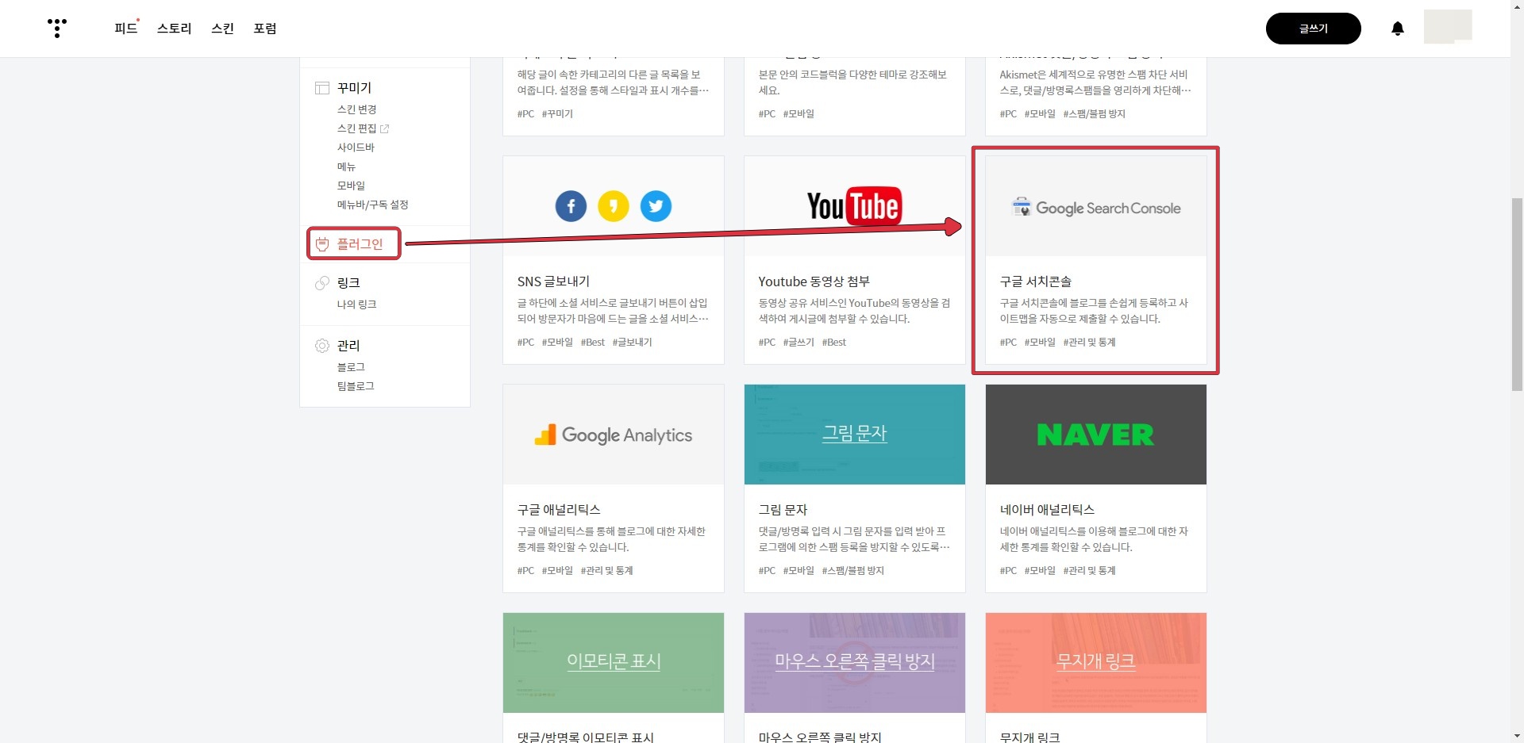Click the KakaoStory yellow icon
This screenshot has height=743, width=1524.
(x=614, y=206)
